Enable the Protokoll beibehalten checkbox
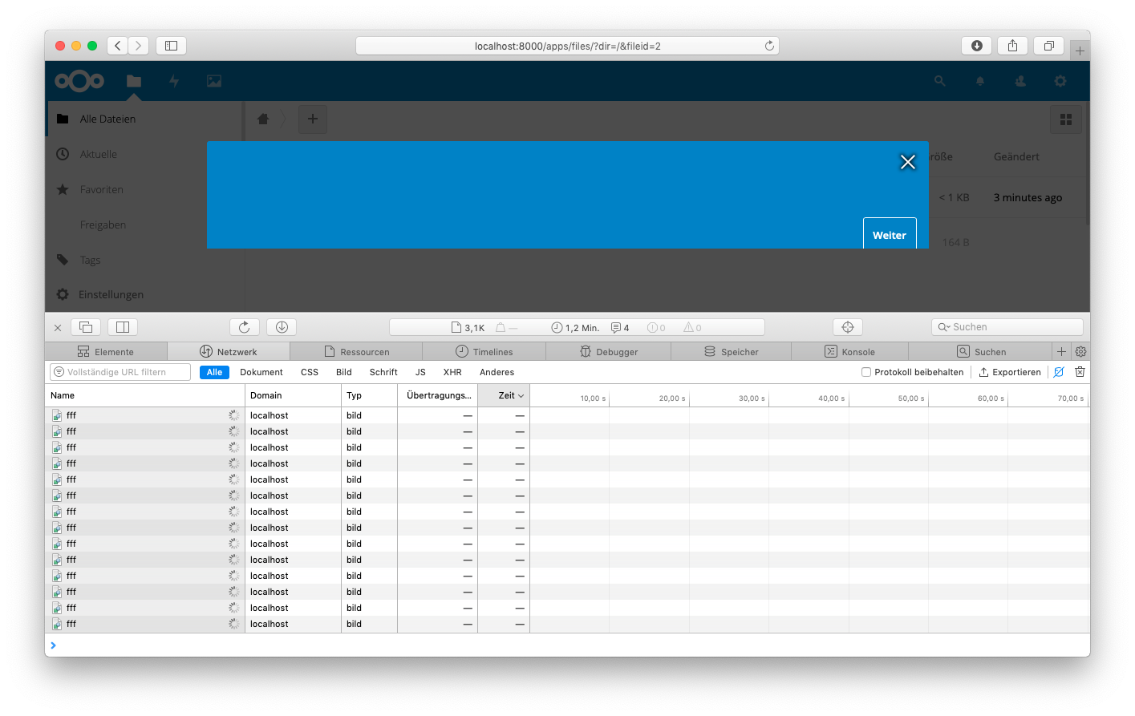Viewport: 1135px width, 716px height. [866, 372]
